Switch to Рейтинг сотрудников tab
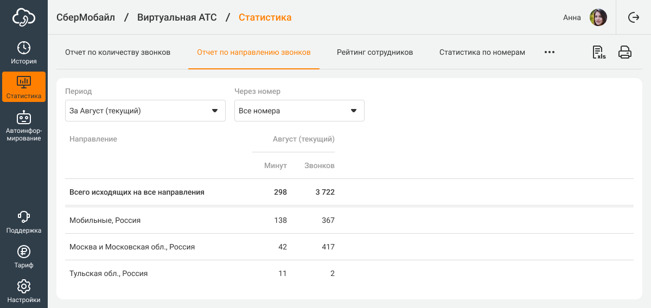This screenshot has width=651, height=308. 375,53
